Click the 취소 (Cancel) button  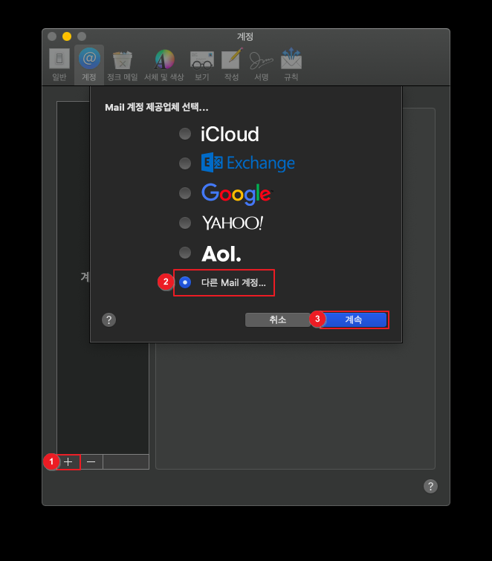[278, 320]
